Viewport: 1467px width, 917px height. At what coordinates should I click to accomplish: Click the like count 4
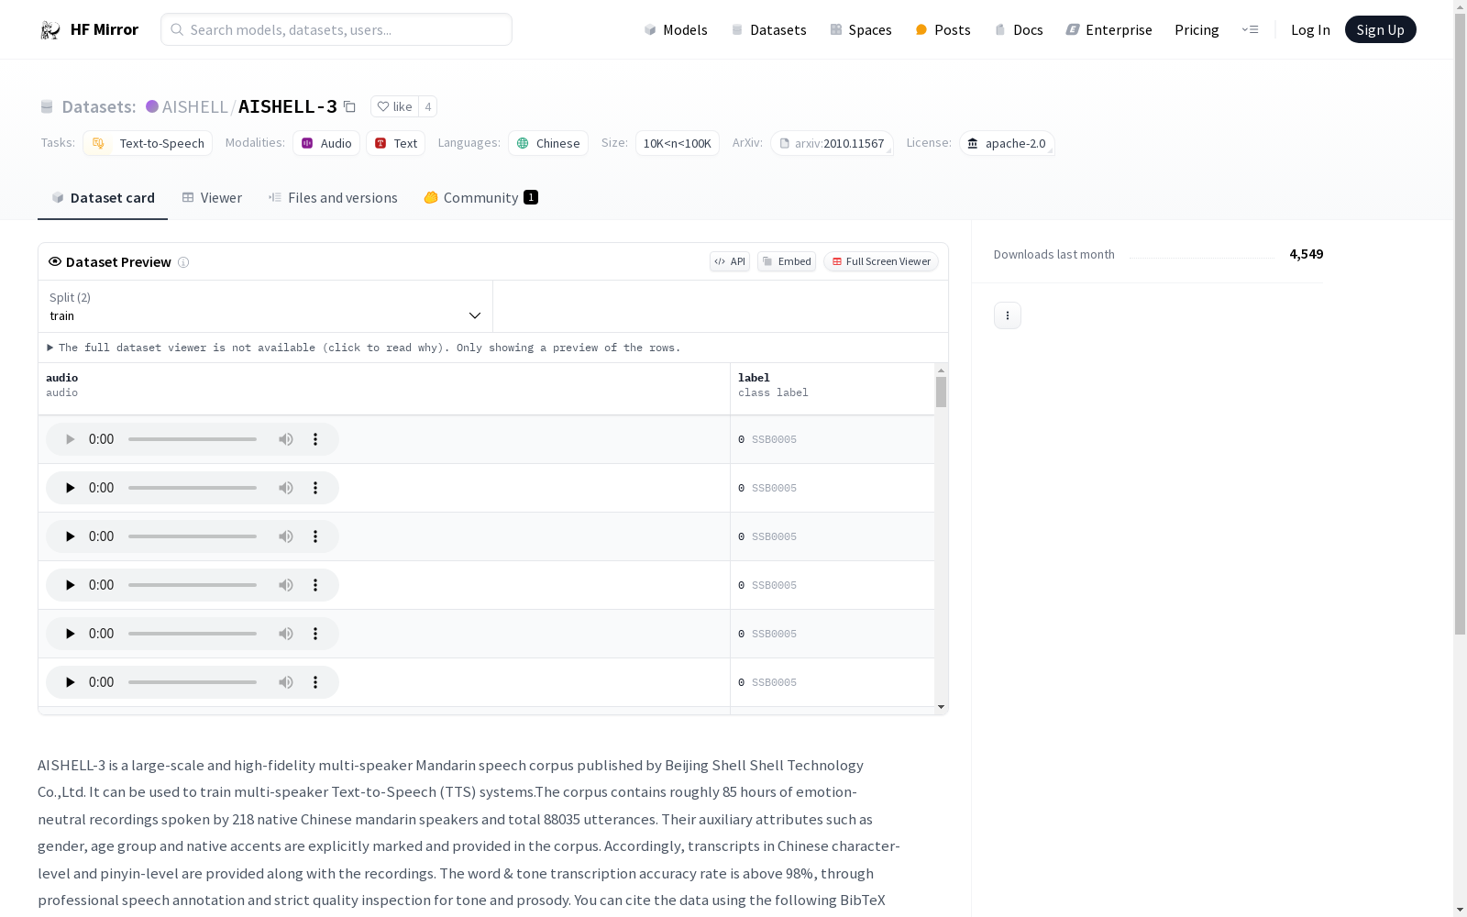(x=427, y=106)
